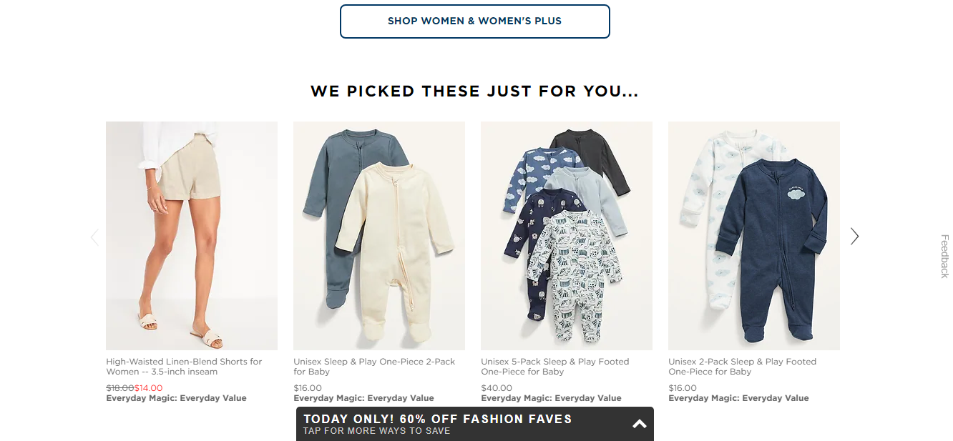Open the Feedback side tab
The height and width of the screenshot is (441, 953).
point(944,256)
